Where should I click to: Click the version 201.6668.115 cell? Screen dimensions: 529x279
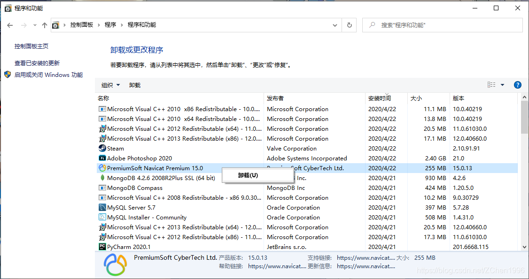[x=471, y=247]
